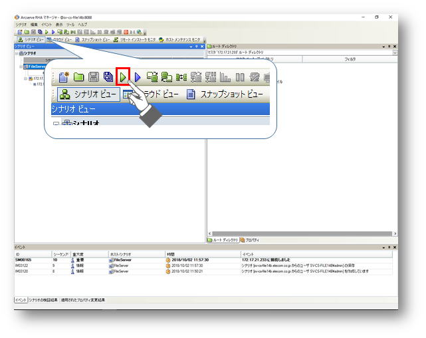The width and height of the screenshot is (426, 338).
Task: Open the ツール menu
Action: 70,25
